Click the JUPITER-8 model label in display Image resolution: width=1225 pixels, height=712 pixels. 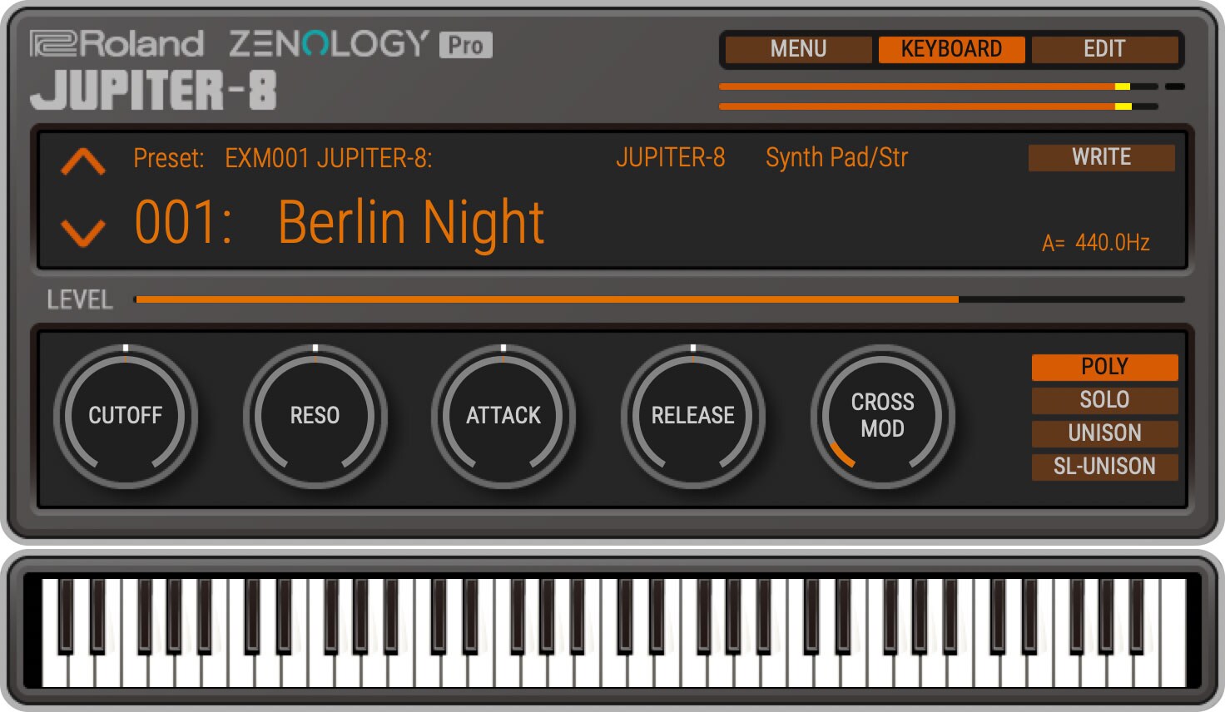coord(671,157)
